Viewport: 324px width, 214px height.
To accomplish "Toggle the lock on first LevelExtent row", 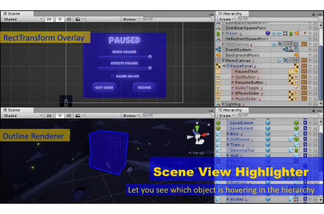I will [315, 123].
